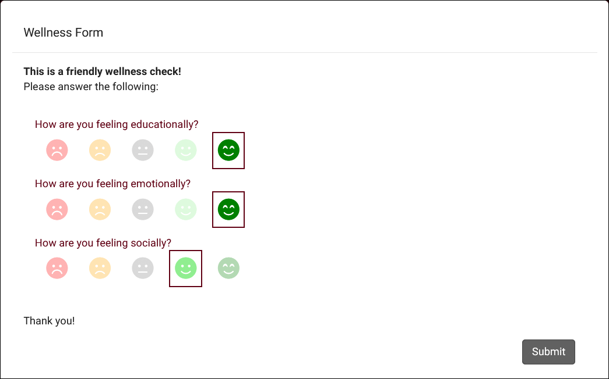Select light green smile for educational question
The height and width of the screenshot is (379, 609).
186,151
